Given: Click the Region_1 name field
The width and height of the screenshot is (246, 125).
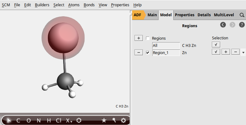Looking at the screenshot, I should click(x=166, y=52).
